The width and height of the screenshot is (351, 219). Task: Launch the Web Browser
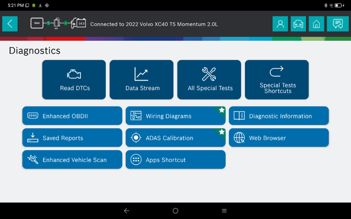[x=279, y=137]
